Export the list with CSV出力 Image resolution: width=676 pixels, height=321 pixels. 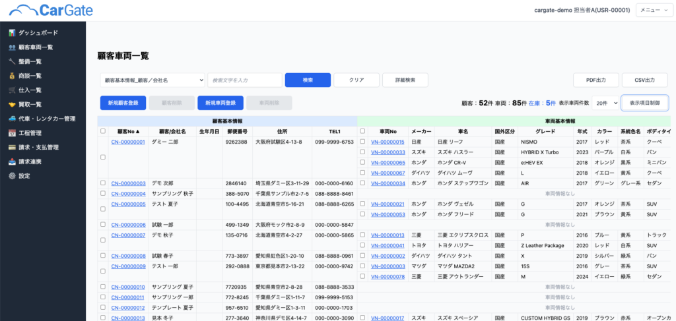[644, 80]
